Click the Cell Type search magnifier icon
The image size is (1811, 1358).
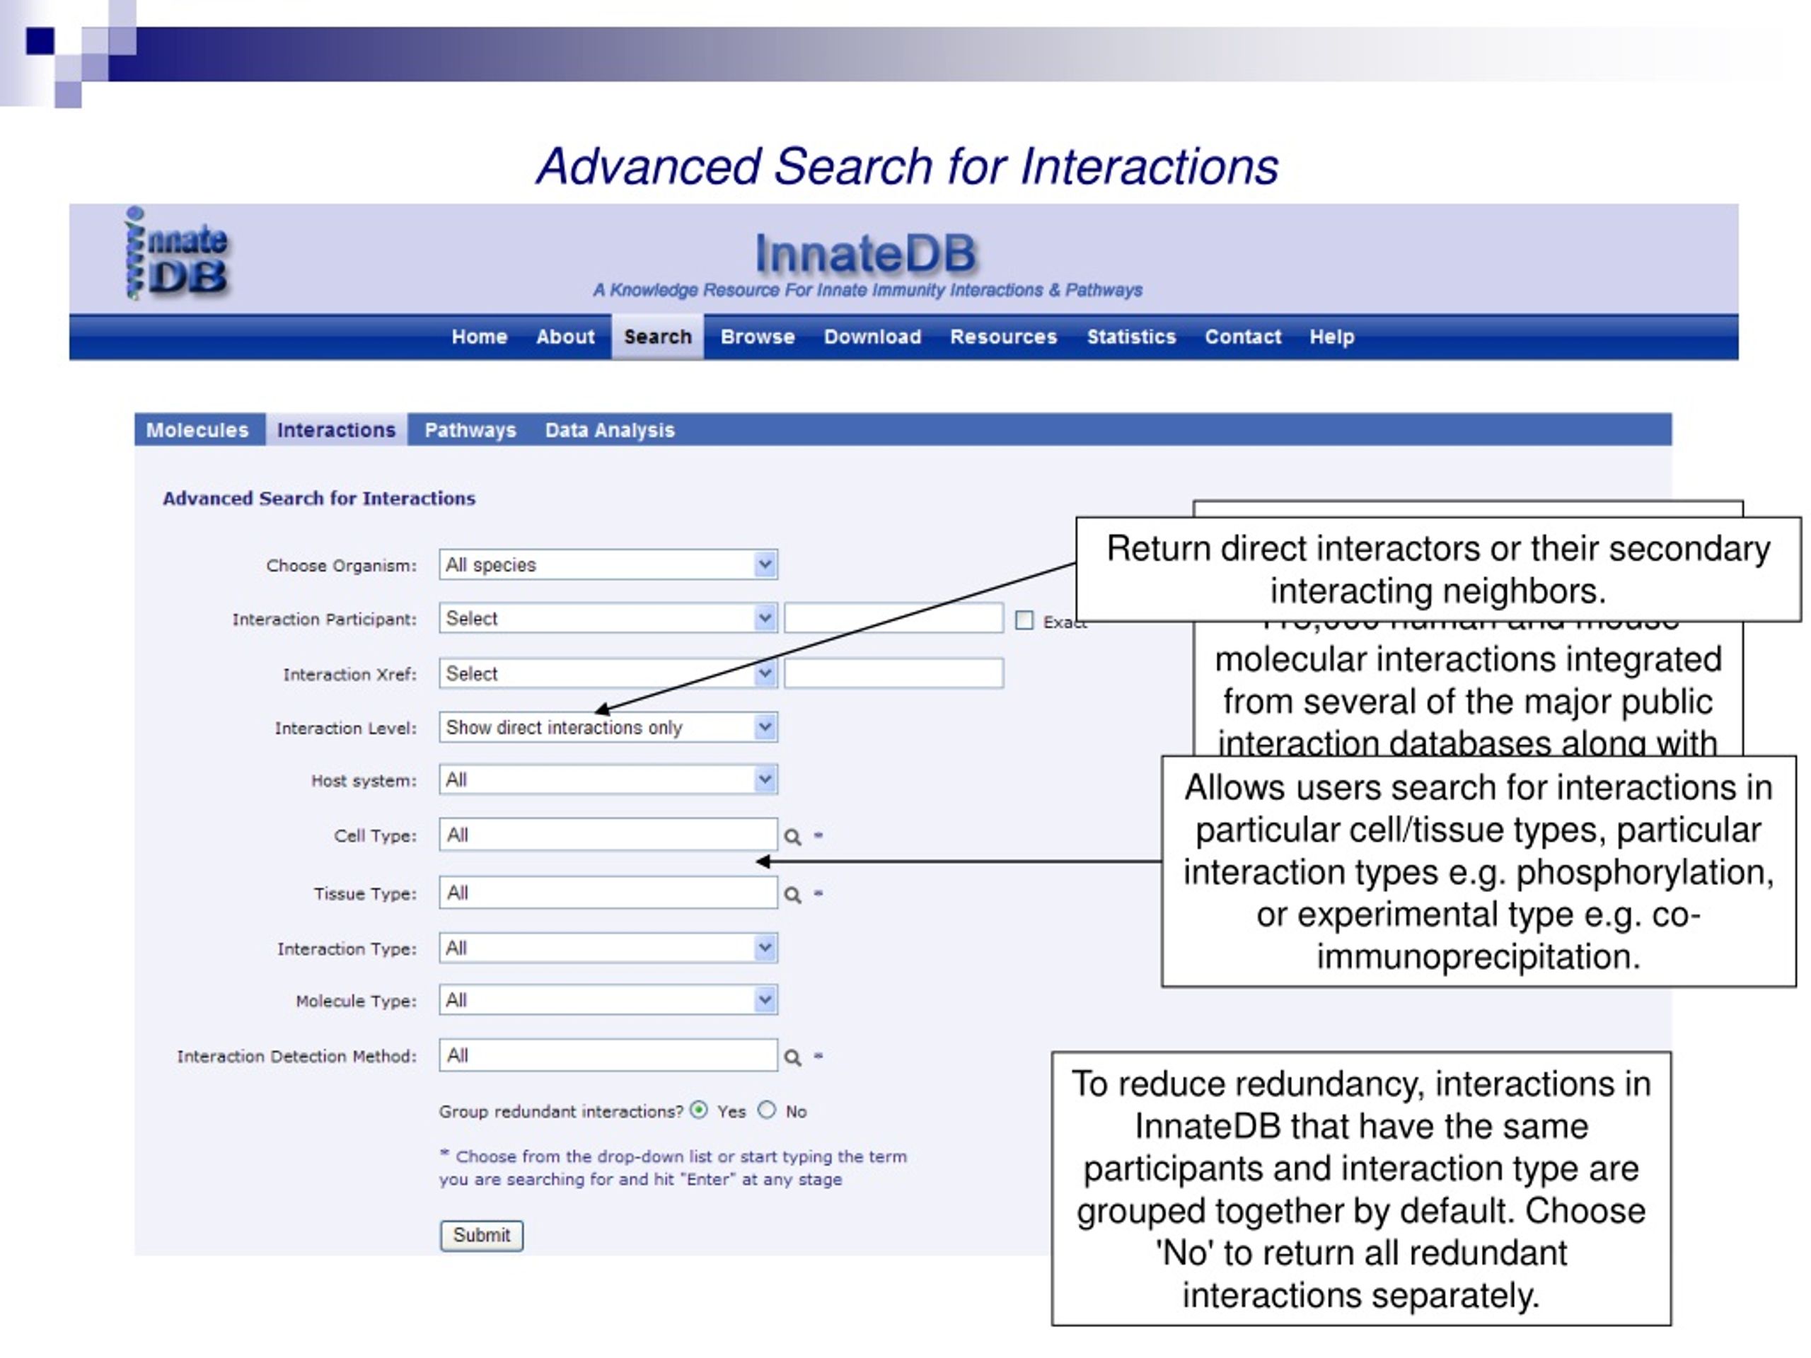(792, 837)
